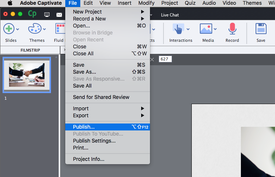Open the Video menu
275x177 pixels.
tap(229, 3)
